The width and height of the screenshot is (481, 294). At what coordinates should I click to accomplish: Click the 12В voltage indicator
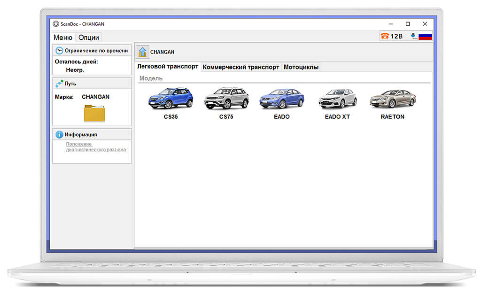point(396,36)
